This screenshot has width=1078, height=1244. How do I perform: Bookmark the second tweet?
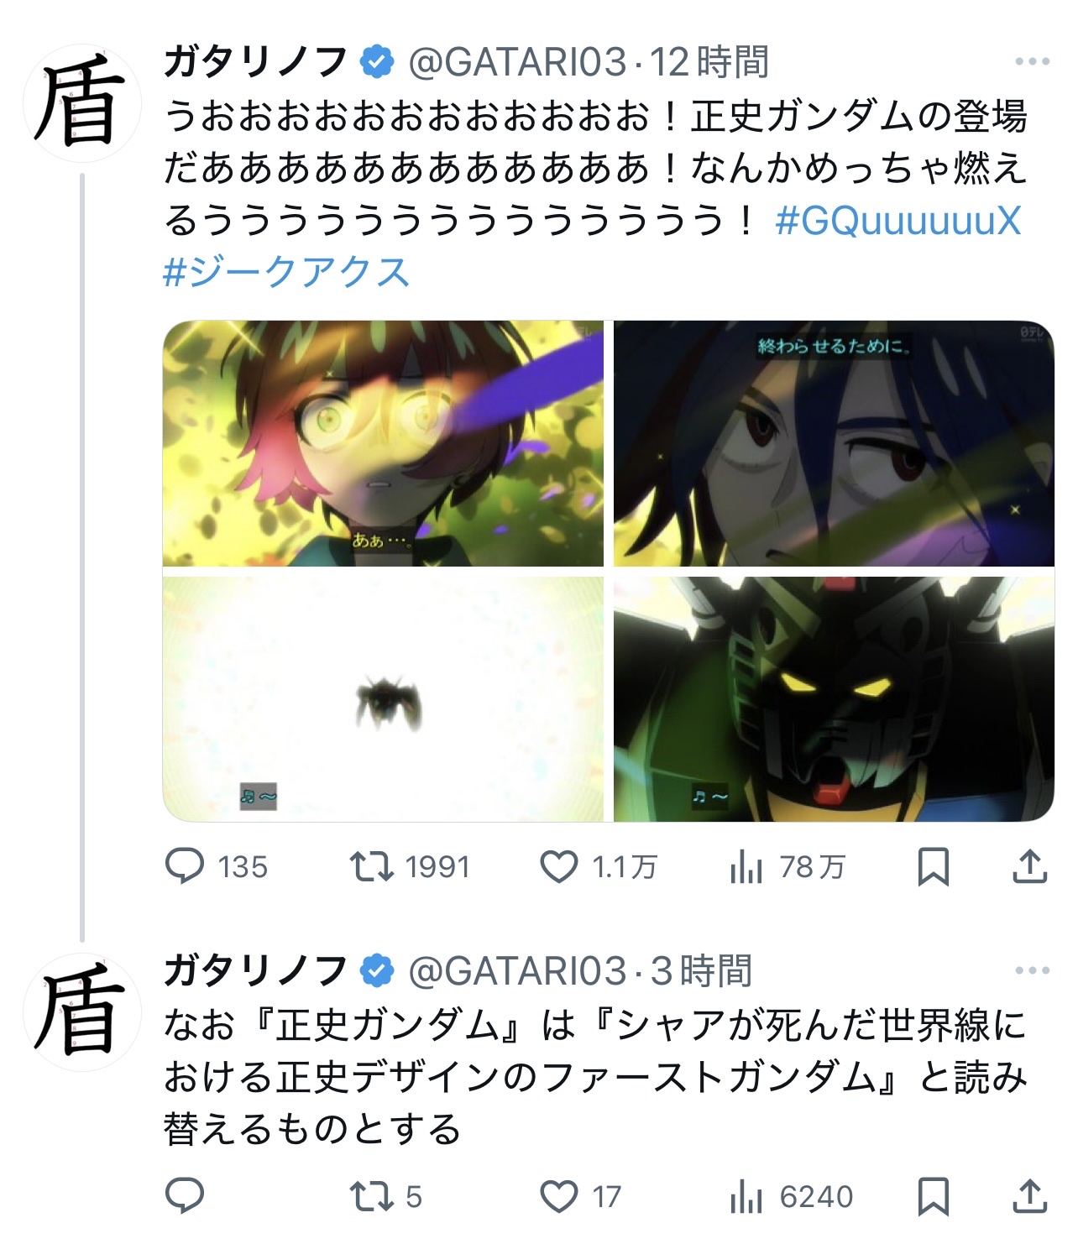click(933, 1195)
